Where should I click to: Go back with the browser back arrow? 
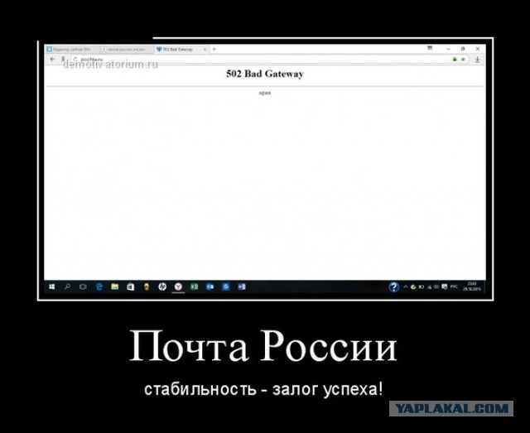coord(52,59)
